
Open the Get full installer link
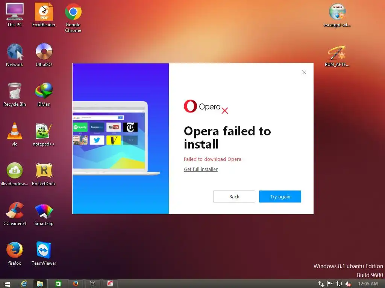pyautogui.click(x=201, y=169)
